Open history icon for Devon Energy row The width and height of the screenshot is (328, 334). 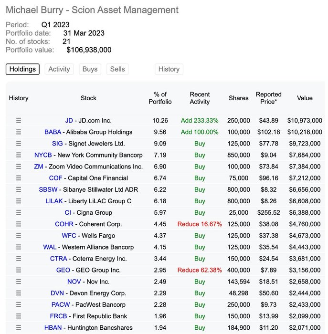click(19, 293)
